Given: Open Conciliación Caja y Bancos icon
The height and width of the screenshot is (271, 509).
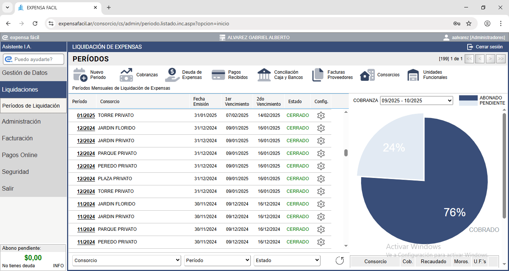Looking at the screenshot, I should [264, 75].
